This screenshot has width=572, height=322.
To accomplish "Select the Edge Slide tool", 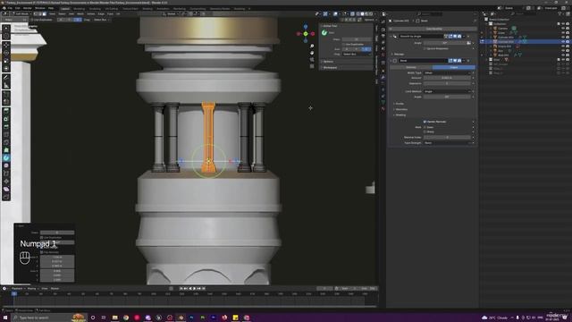I will [x=6, y=174].
